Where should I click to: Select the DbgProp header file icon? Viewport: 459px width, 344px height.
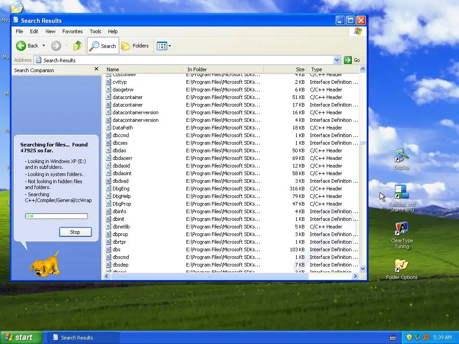[x=108, y=204]
